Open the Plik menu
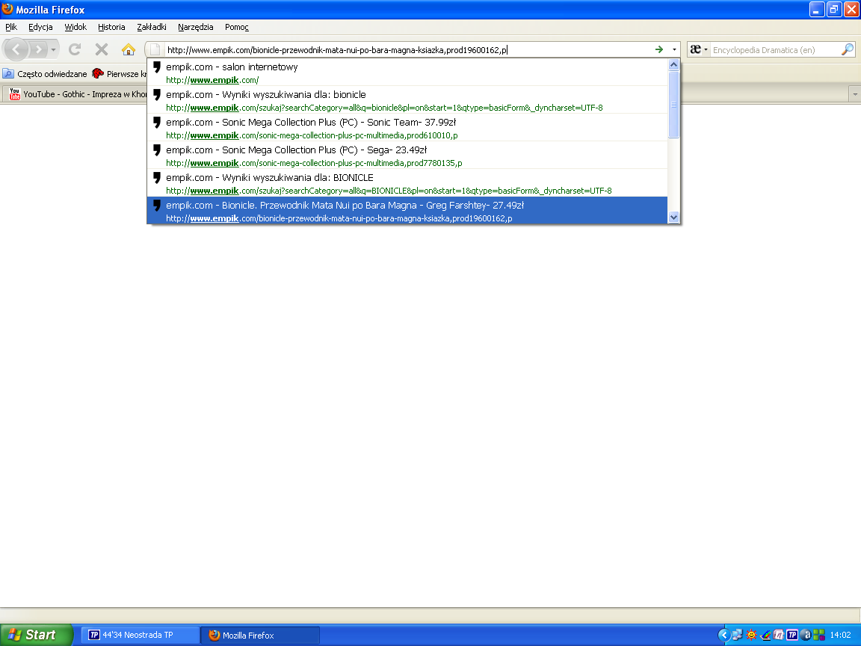Screen dimensions: 861x646 [x=11, y=27]
